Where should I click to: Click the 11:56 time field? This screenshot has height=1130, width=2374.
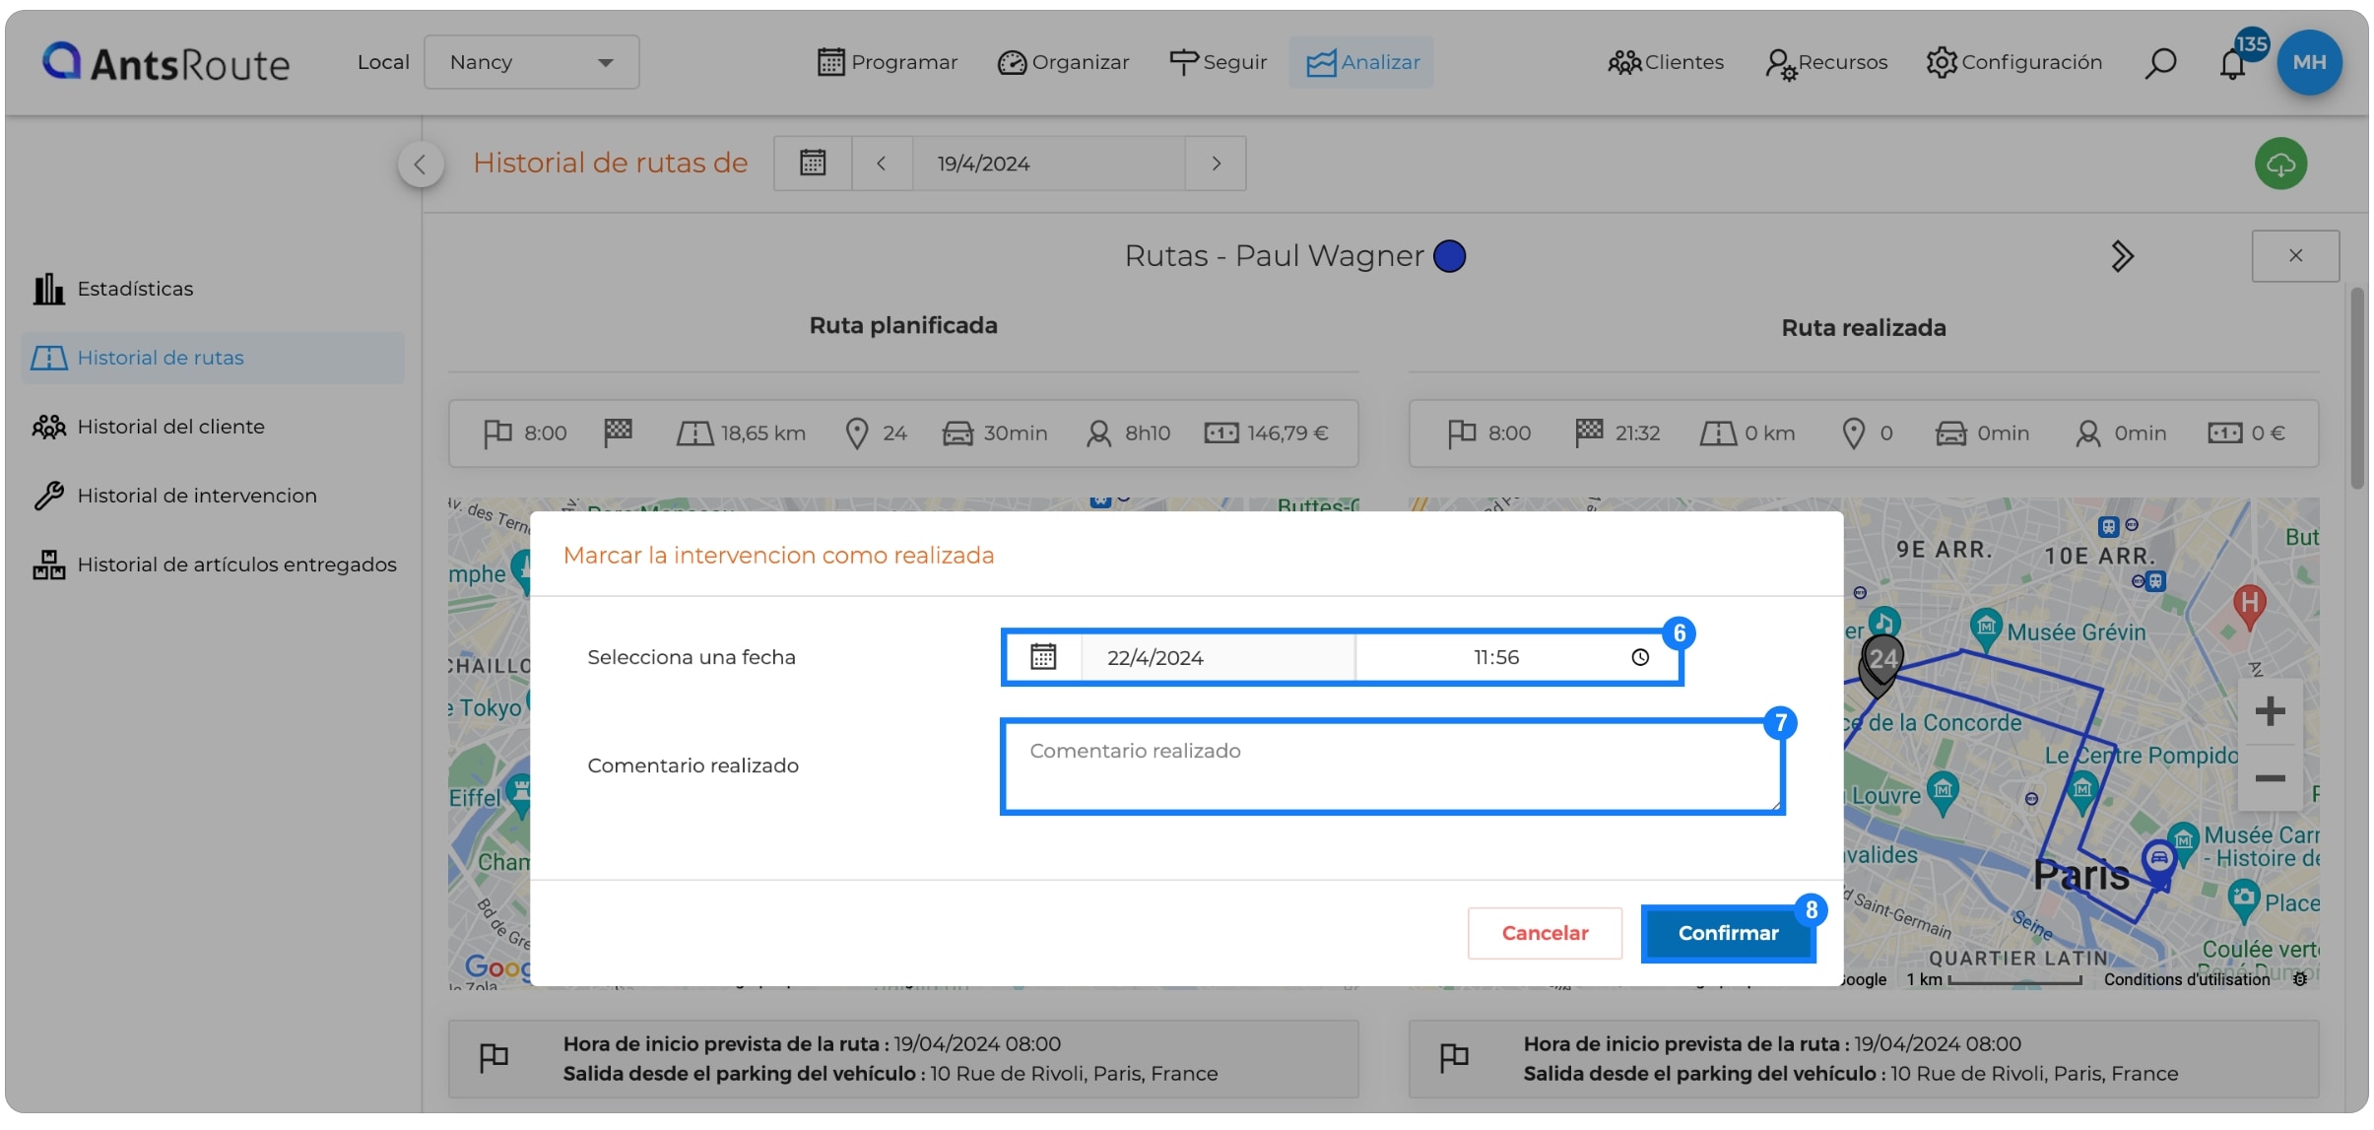(1495, 657)
